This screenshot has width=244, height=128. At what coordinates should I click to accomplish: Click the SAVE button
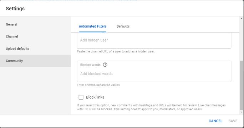coord(233,121)
